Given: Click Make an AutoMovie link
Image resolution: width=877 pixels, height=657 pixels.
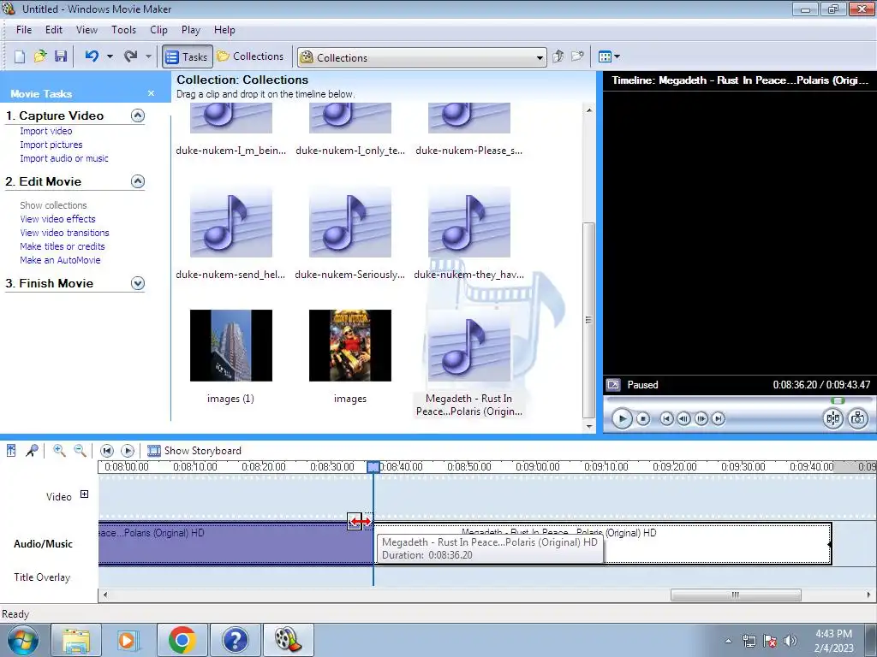Looking at the screenshot, I should point(60,260).
